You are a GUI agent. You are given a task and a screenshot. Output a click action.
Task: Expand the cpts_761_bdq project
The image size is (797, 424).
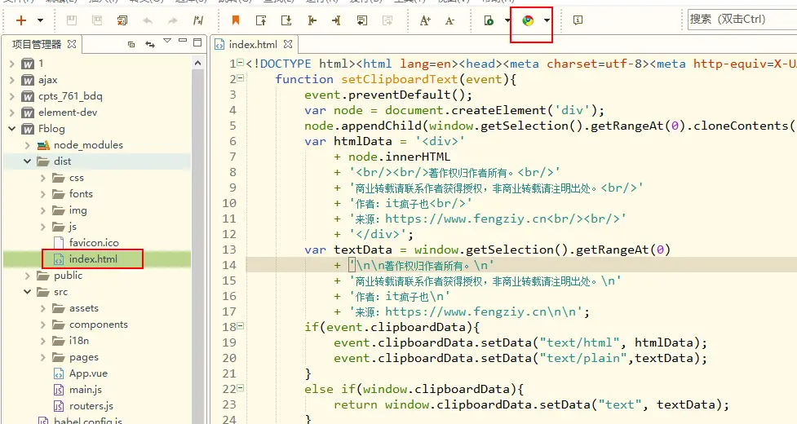pyautogui.click(x=12, y=96)
